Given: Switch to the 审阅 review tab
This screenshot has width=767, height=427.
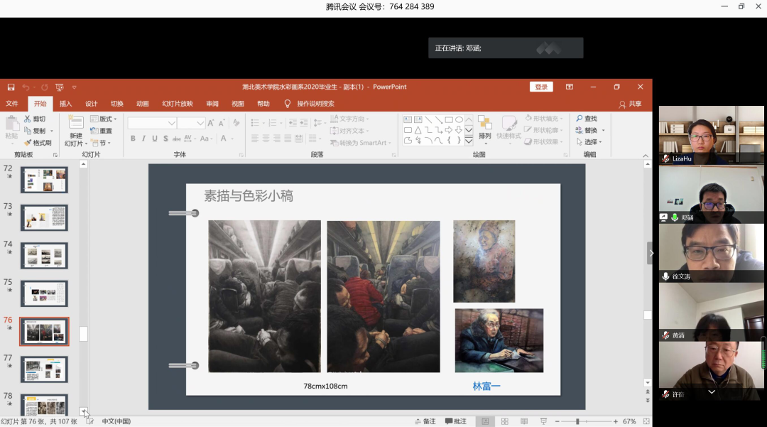Looking at the screenshot, I should [x=212, y=104].
